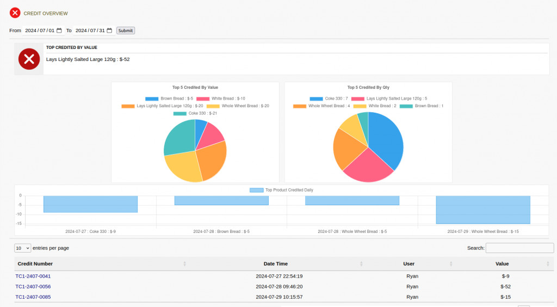Image resolution: width=557 pixels, height=307 pixels.
Task: Sort by Credit Number column arrows
Action: pyautogui.click(x=184, y=264)
